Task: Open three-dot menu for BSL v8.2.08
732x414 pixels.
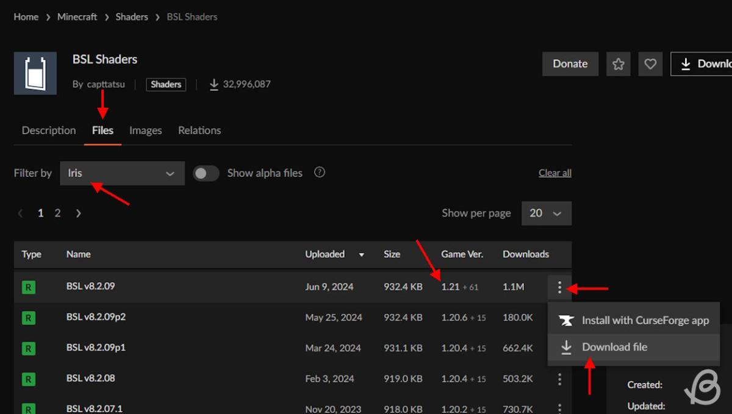Action: coord(559,379)
